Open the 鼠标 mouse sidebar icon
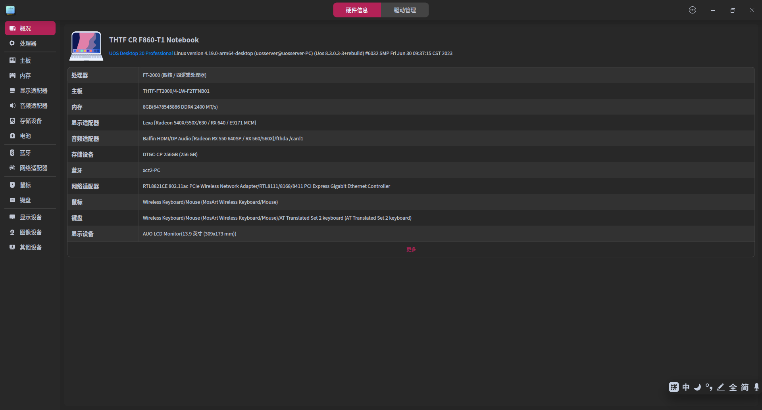 [12, 185]
